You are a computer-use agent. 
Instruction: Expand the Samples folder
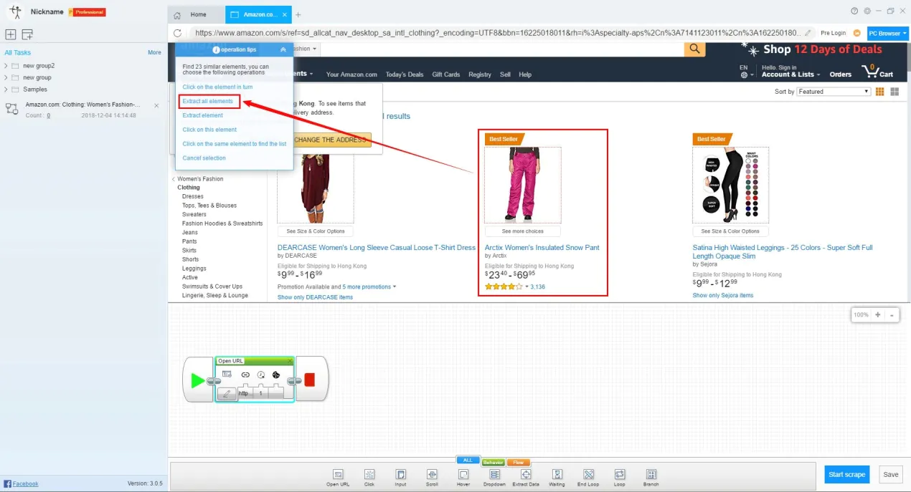6,90
